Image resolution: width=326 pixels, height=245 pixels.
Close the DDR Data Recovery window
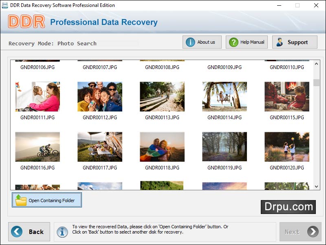pyautogui.click(x=316, y=5)
